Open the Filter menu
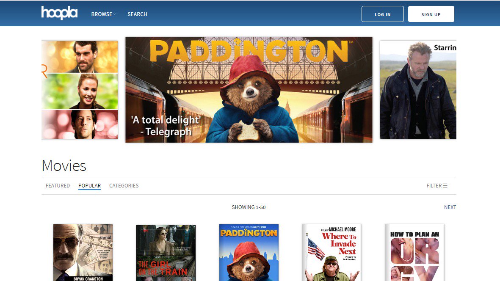500x281 pixels. pyautogui.click(x=437, y=186)
